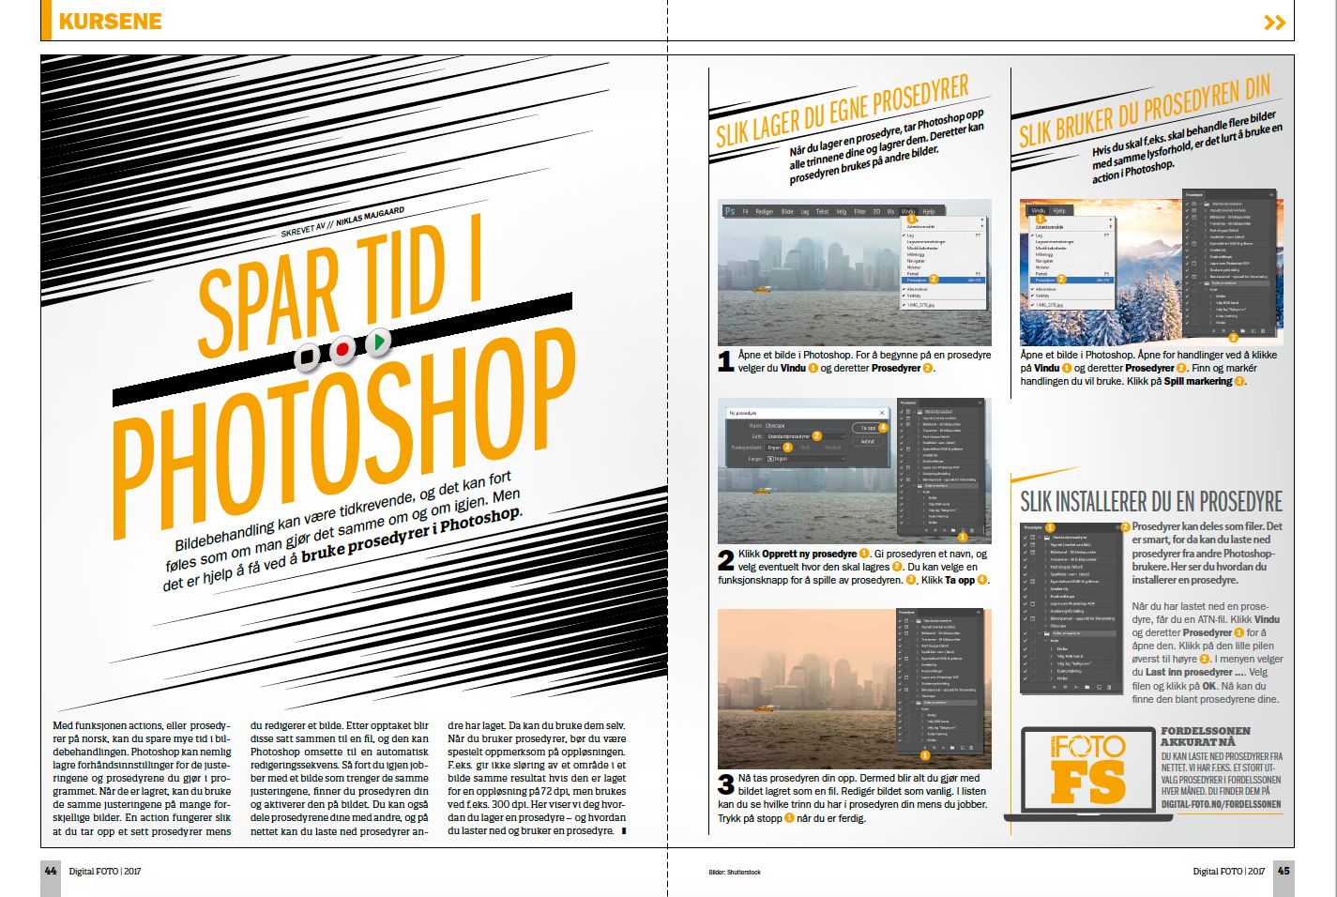Click the Ta opp button
This screenshot has height=897, width=1337.
coord(868,428)
